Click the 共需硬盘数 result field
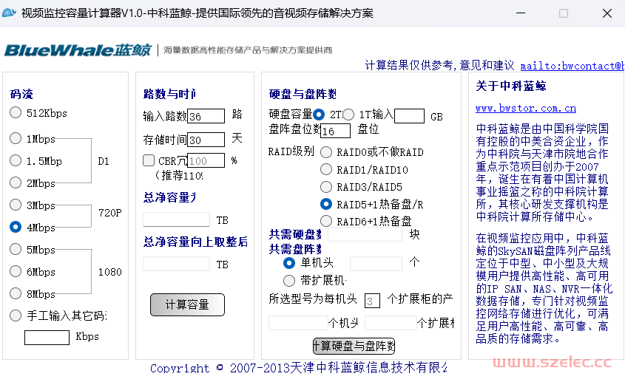The height and width of the screenshot is (382, 625). (x=365, y=234)
